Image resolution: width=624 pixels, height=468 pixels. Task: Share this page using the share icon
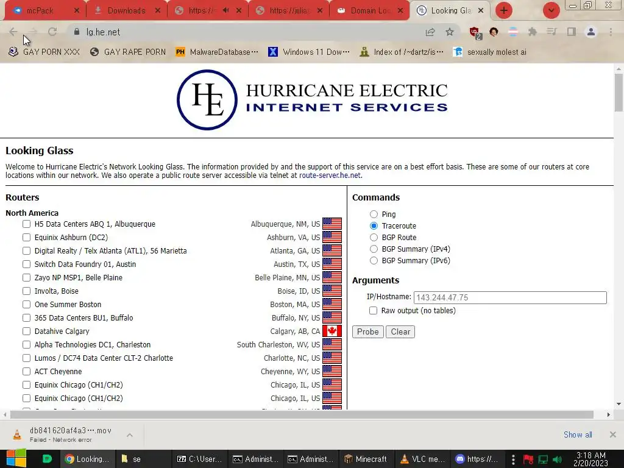tap(430, 32)
